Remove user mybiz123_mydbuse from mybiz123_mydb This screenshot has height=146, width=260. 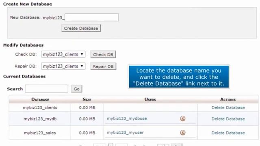click(182, 118)
